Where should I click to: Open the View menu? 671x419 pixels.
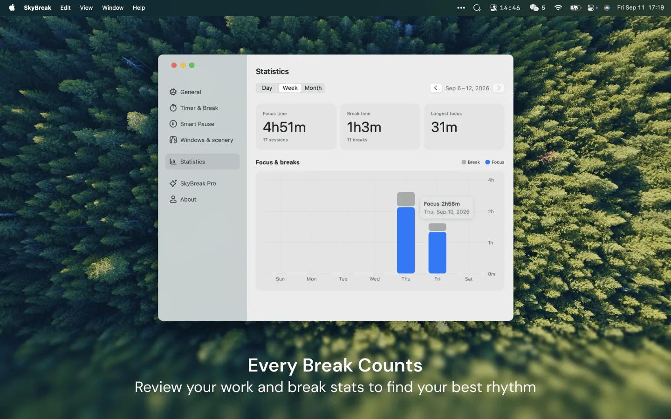pos(86,7)
